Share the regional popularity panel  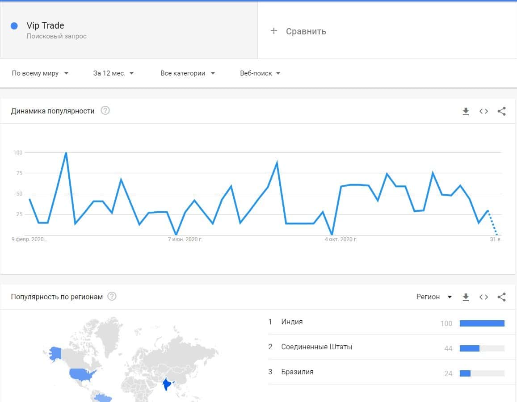pyautogui.click(x=501, y=297)
